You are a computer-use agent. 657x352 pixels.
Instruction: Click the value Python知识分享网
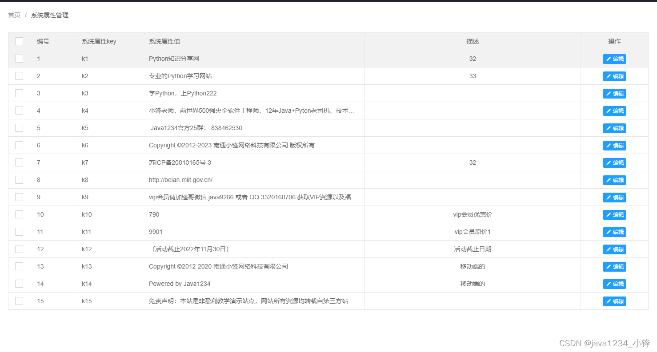coord(174,59)
